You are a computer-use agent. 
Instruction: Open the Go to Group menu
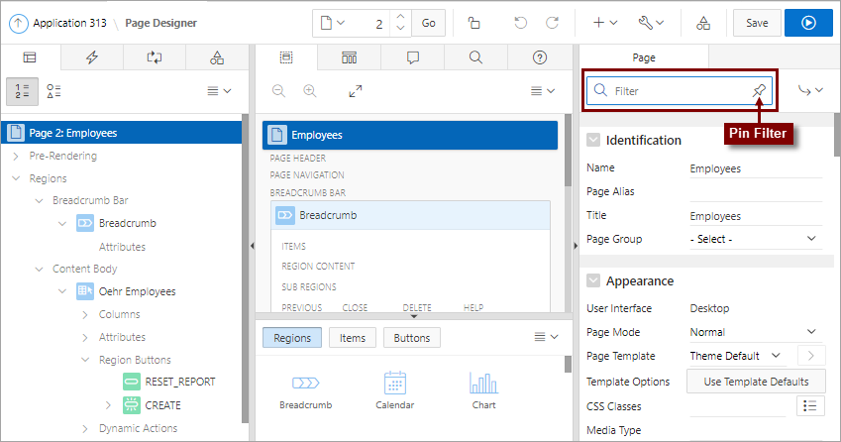tap(810, 90)
